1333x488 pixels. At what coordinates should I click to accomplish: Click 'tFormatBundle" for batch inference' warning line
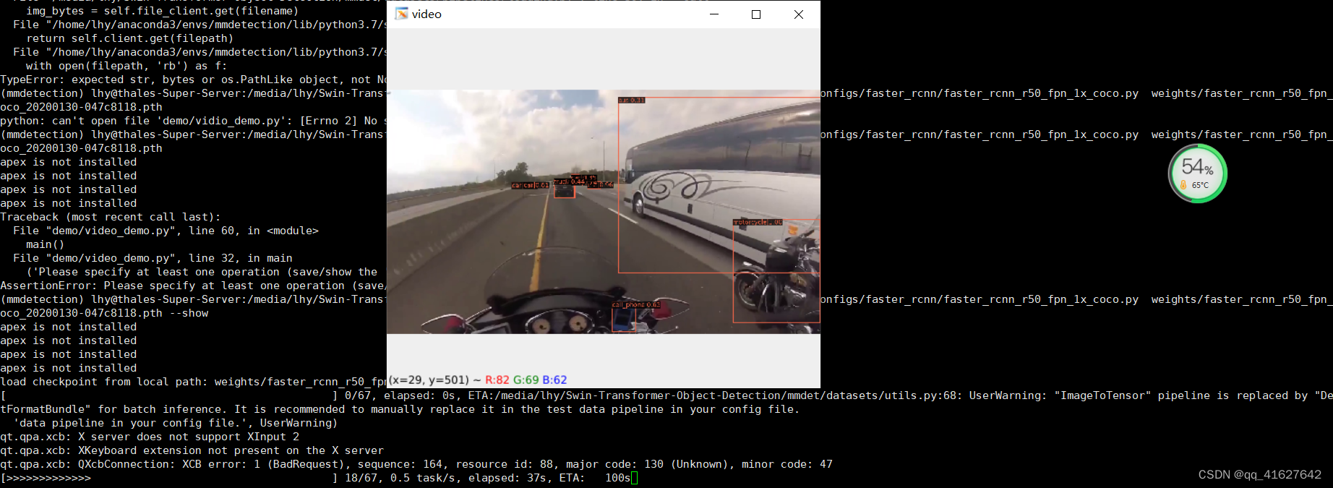400,409
